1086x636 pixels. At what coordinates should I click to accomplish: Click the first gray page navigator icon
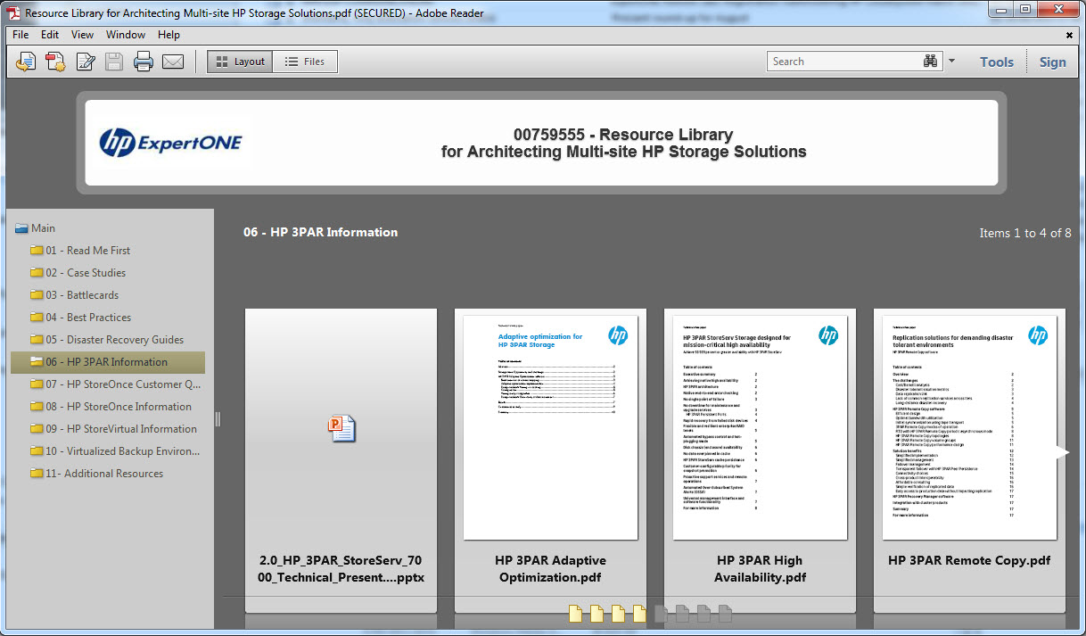pos(661,613)
